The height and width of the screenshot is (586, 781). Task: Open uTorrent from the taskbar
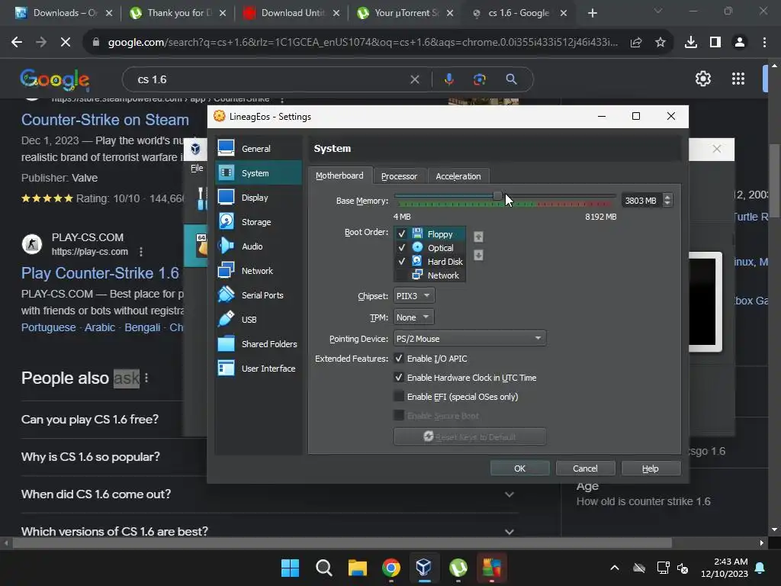[458, 568]
